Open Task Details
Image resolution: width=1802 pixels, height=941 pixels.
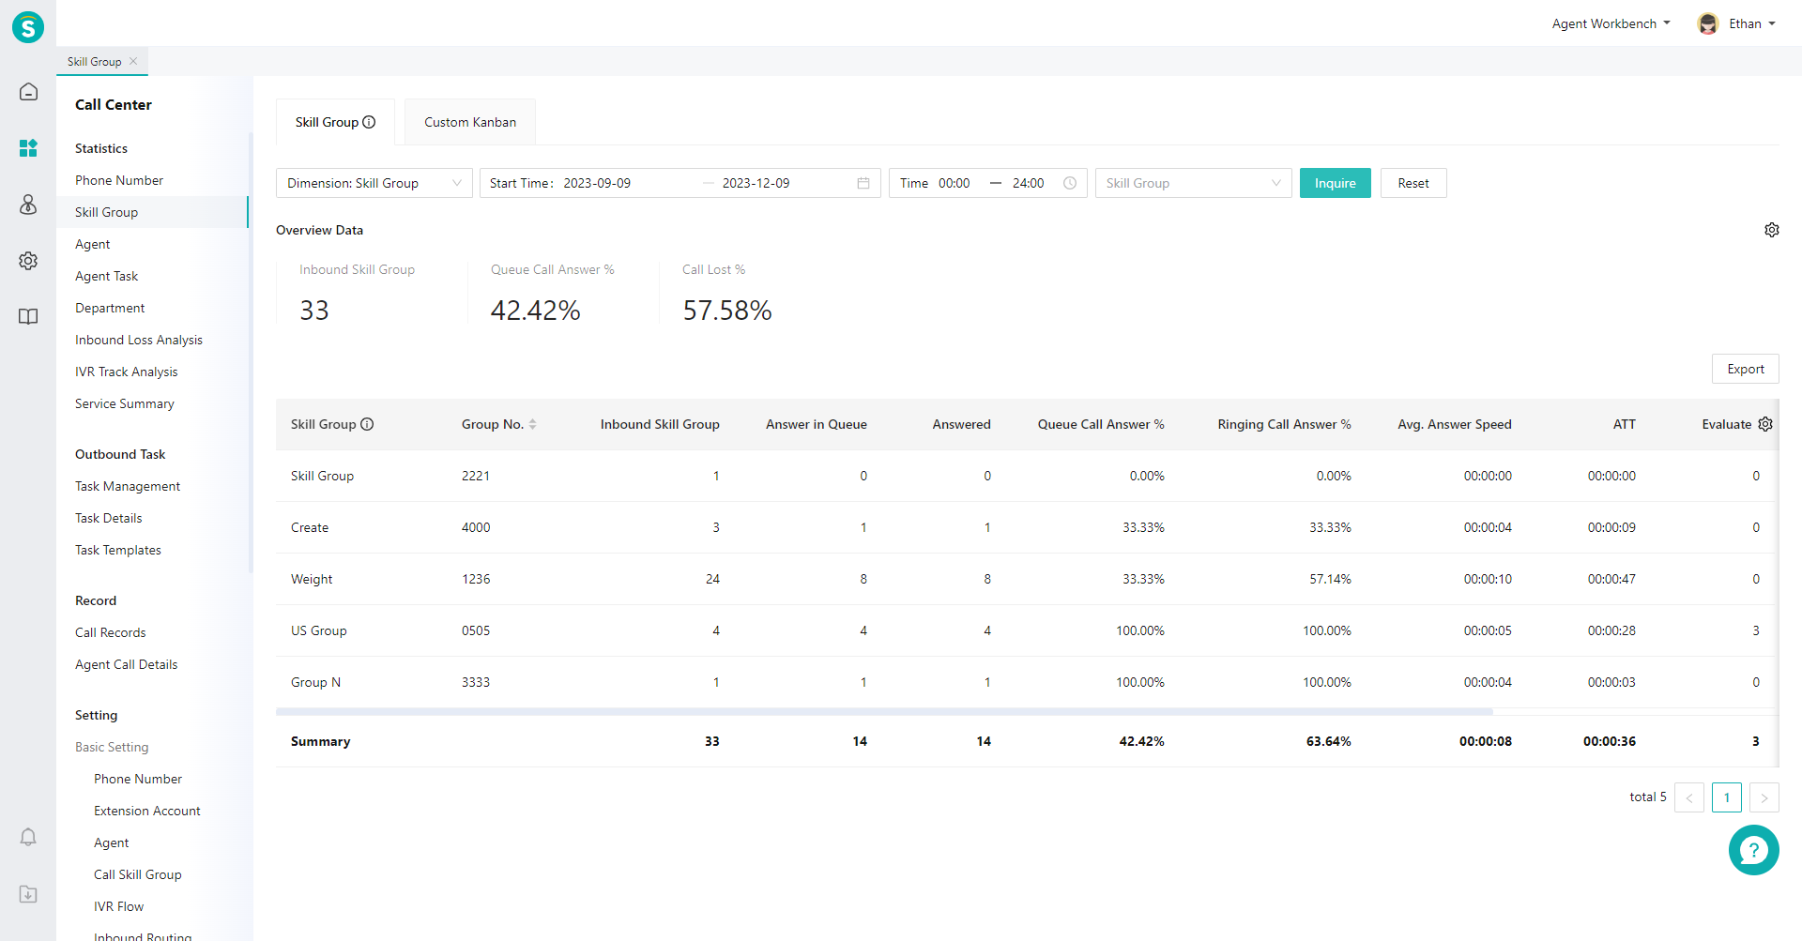point(109,518)
